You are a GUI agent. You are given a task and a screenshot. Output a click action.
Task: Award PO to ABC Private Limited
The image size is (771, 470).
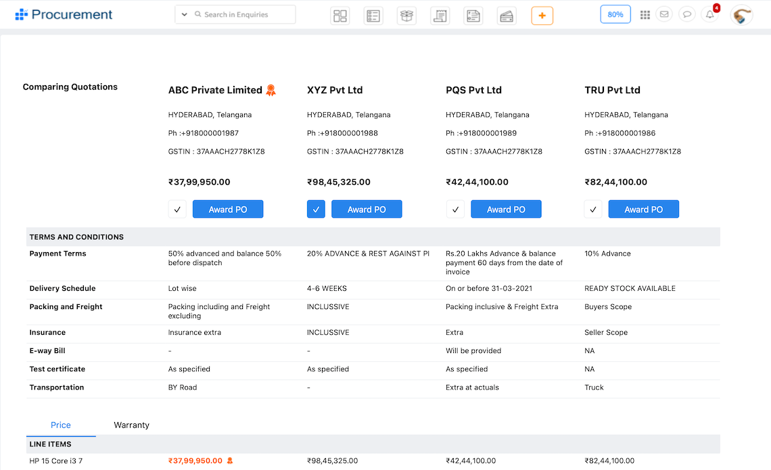(228, 209)
